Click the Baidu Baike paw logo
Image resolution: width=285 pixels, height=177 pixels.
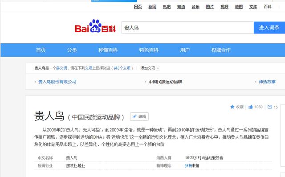pyautogui.click(x=95, y=26)
